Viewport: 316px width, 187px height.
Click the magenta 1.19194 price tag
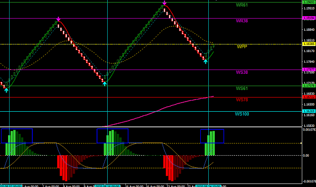point(309,18)
